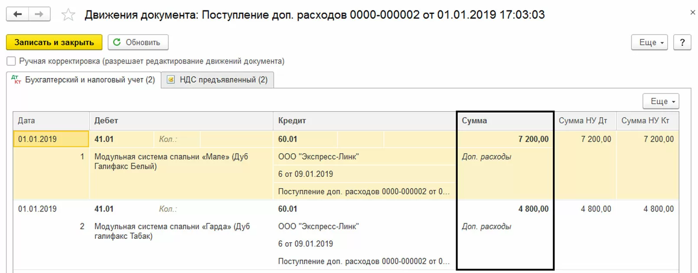Click the forward navigation arrow
Viewport: 698px width, 273px height.
click(x=39, y=14)
